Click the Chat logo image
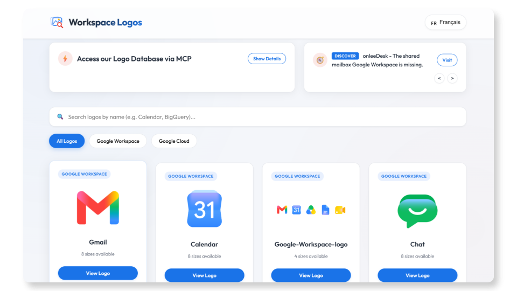The image size is (517, 291). pyautogui.click(x=417, y=211)
